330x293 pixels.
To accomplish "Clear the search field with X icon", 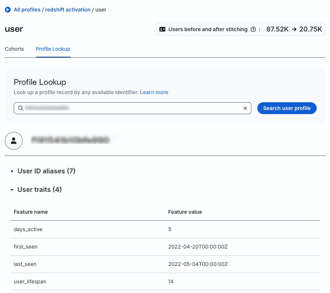I will point(245,108).
